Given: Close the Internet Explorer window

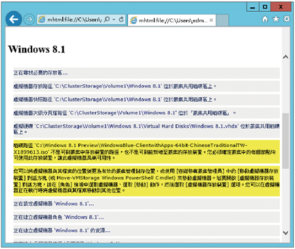Looking at the screenshot, I should (281, 7).
